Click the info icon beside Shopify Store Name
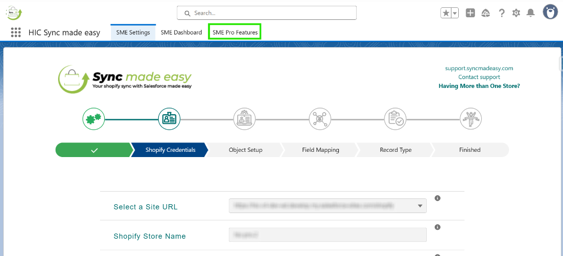This screenshot has height=256, width=563. click(x=437, y=227)
